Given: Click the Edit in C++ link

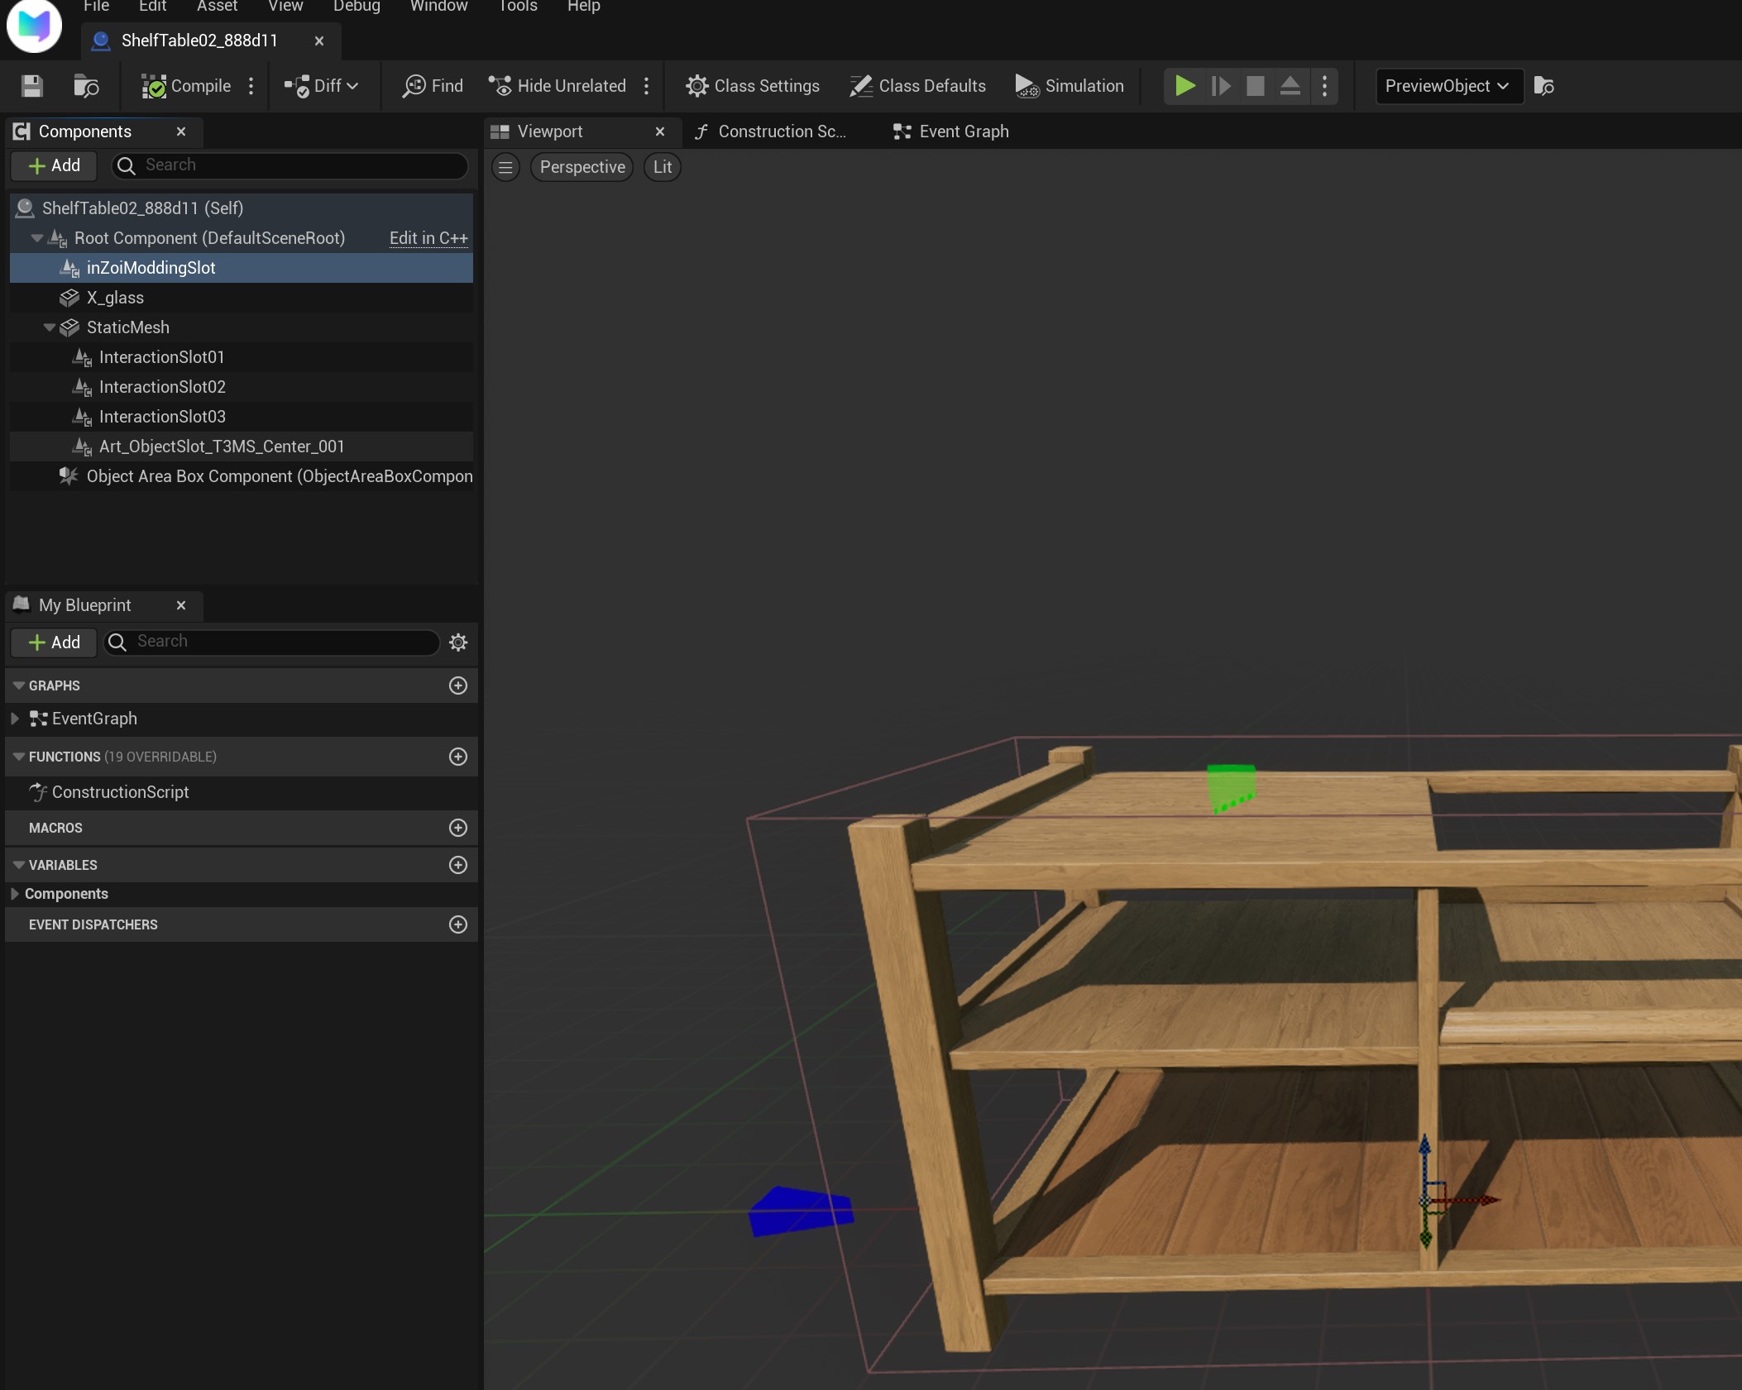Looking at the screenshot, I should coord(428,238).
